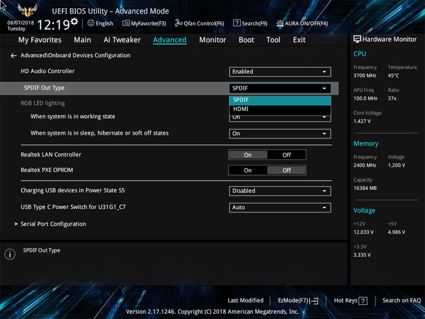Open the HD Audio Controller dropdown
The image size is (425, 319).
pos(280,71)
